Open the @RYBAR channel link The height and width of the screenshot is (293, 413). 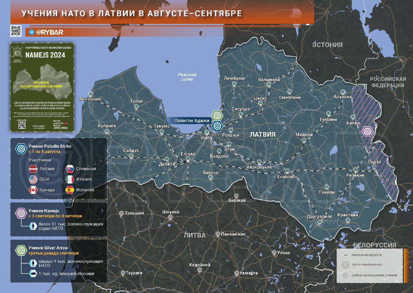tap(49, 32)
